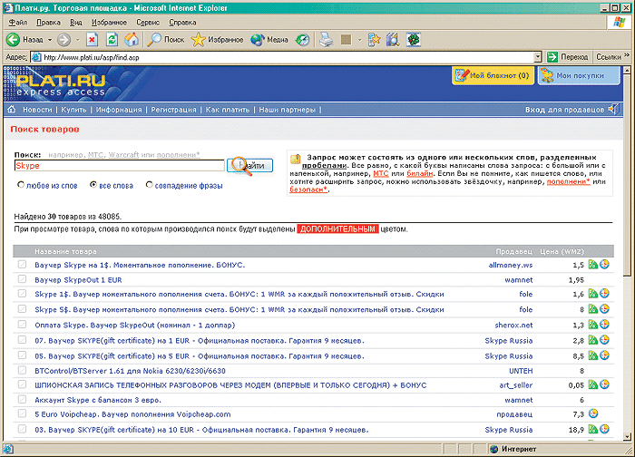
Task: Click round icon in Skype 5$ fole row
Action: (604, 309)
